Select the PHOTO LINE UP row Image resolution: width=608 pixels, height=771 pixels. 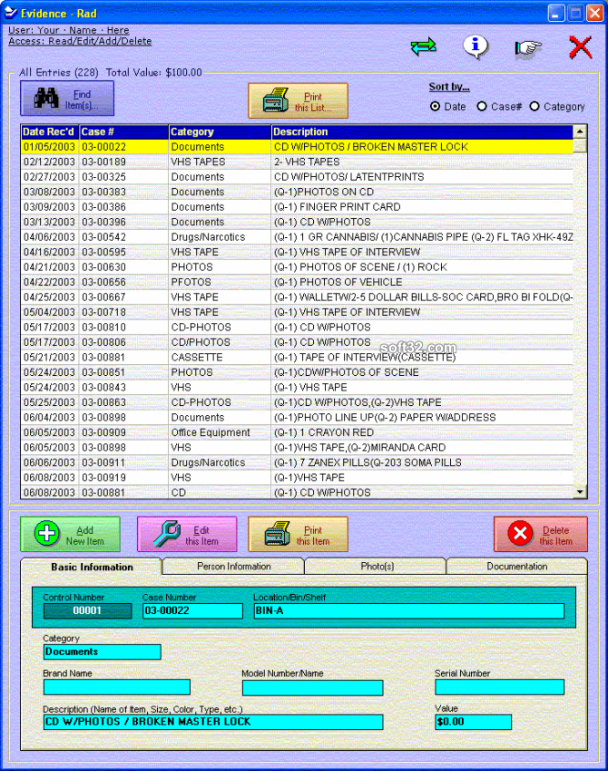298,418
